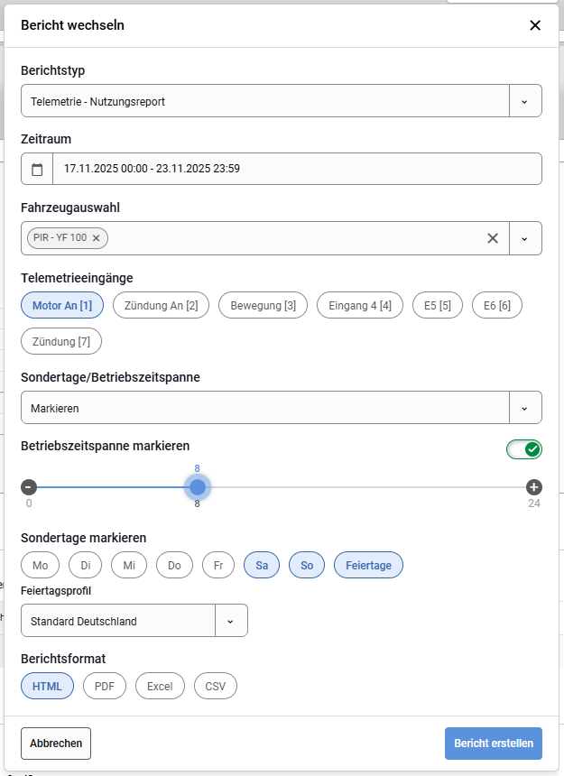
Task: Select Mo as a special day
Action: (40, 565)
